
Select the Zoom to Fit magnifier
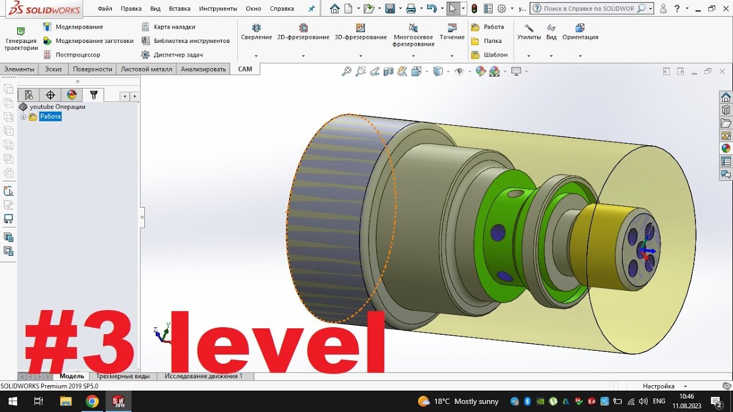tap(346, 72)
